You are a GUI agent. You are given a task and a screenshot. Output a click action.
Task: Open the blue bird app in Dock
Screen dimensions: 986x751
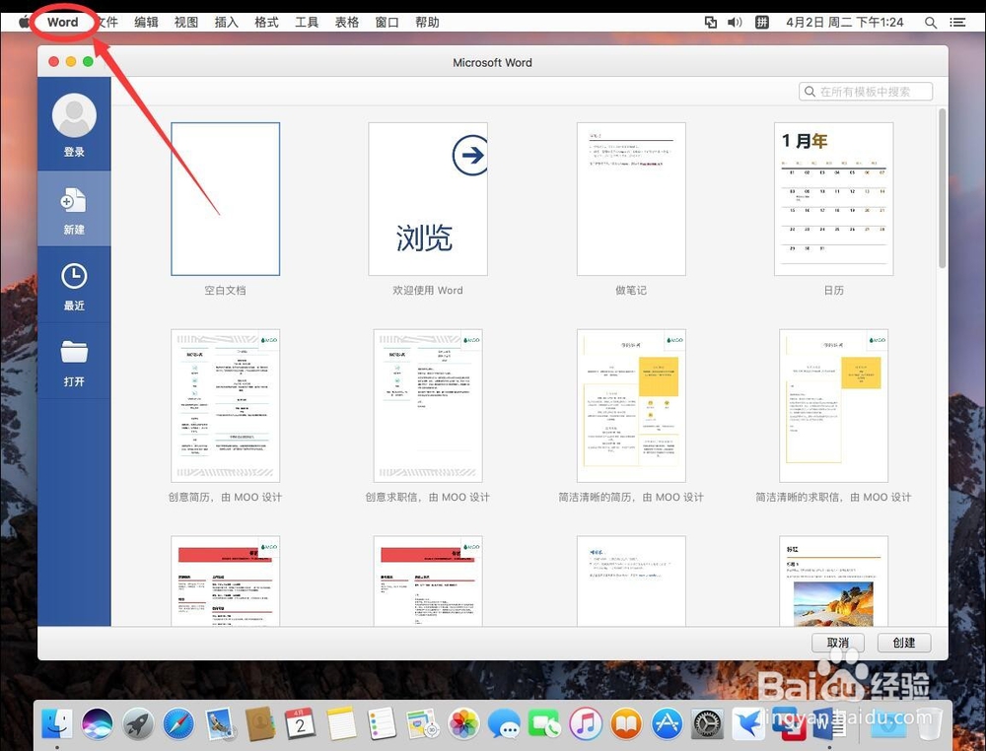pos(748,724)
